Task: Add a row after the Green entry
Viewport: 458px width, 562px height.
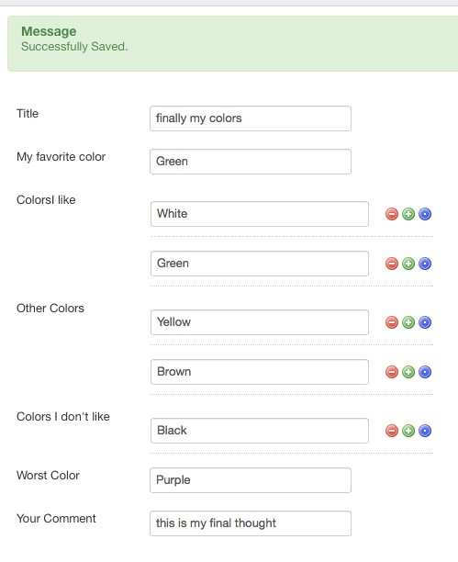Action: (408, 264)
